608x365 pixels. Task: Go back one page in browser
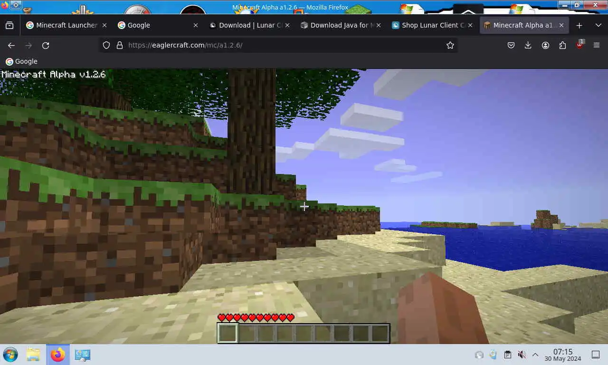click(11, 45)
